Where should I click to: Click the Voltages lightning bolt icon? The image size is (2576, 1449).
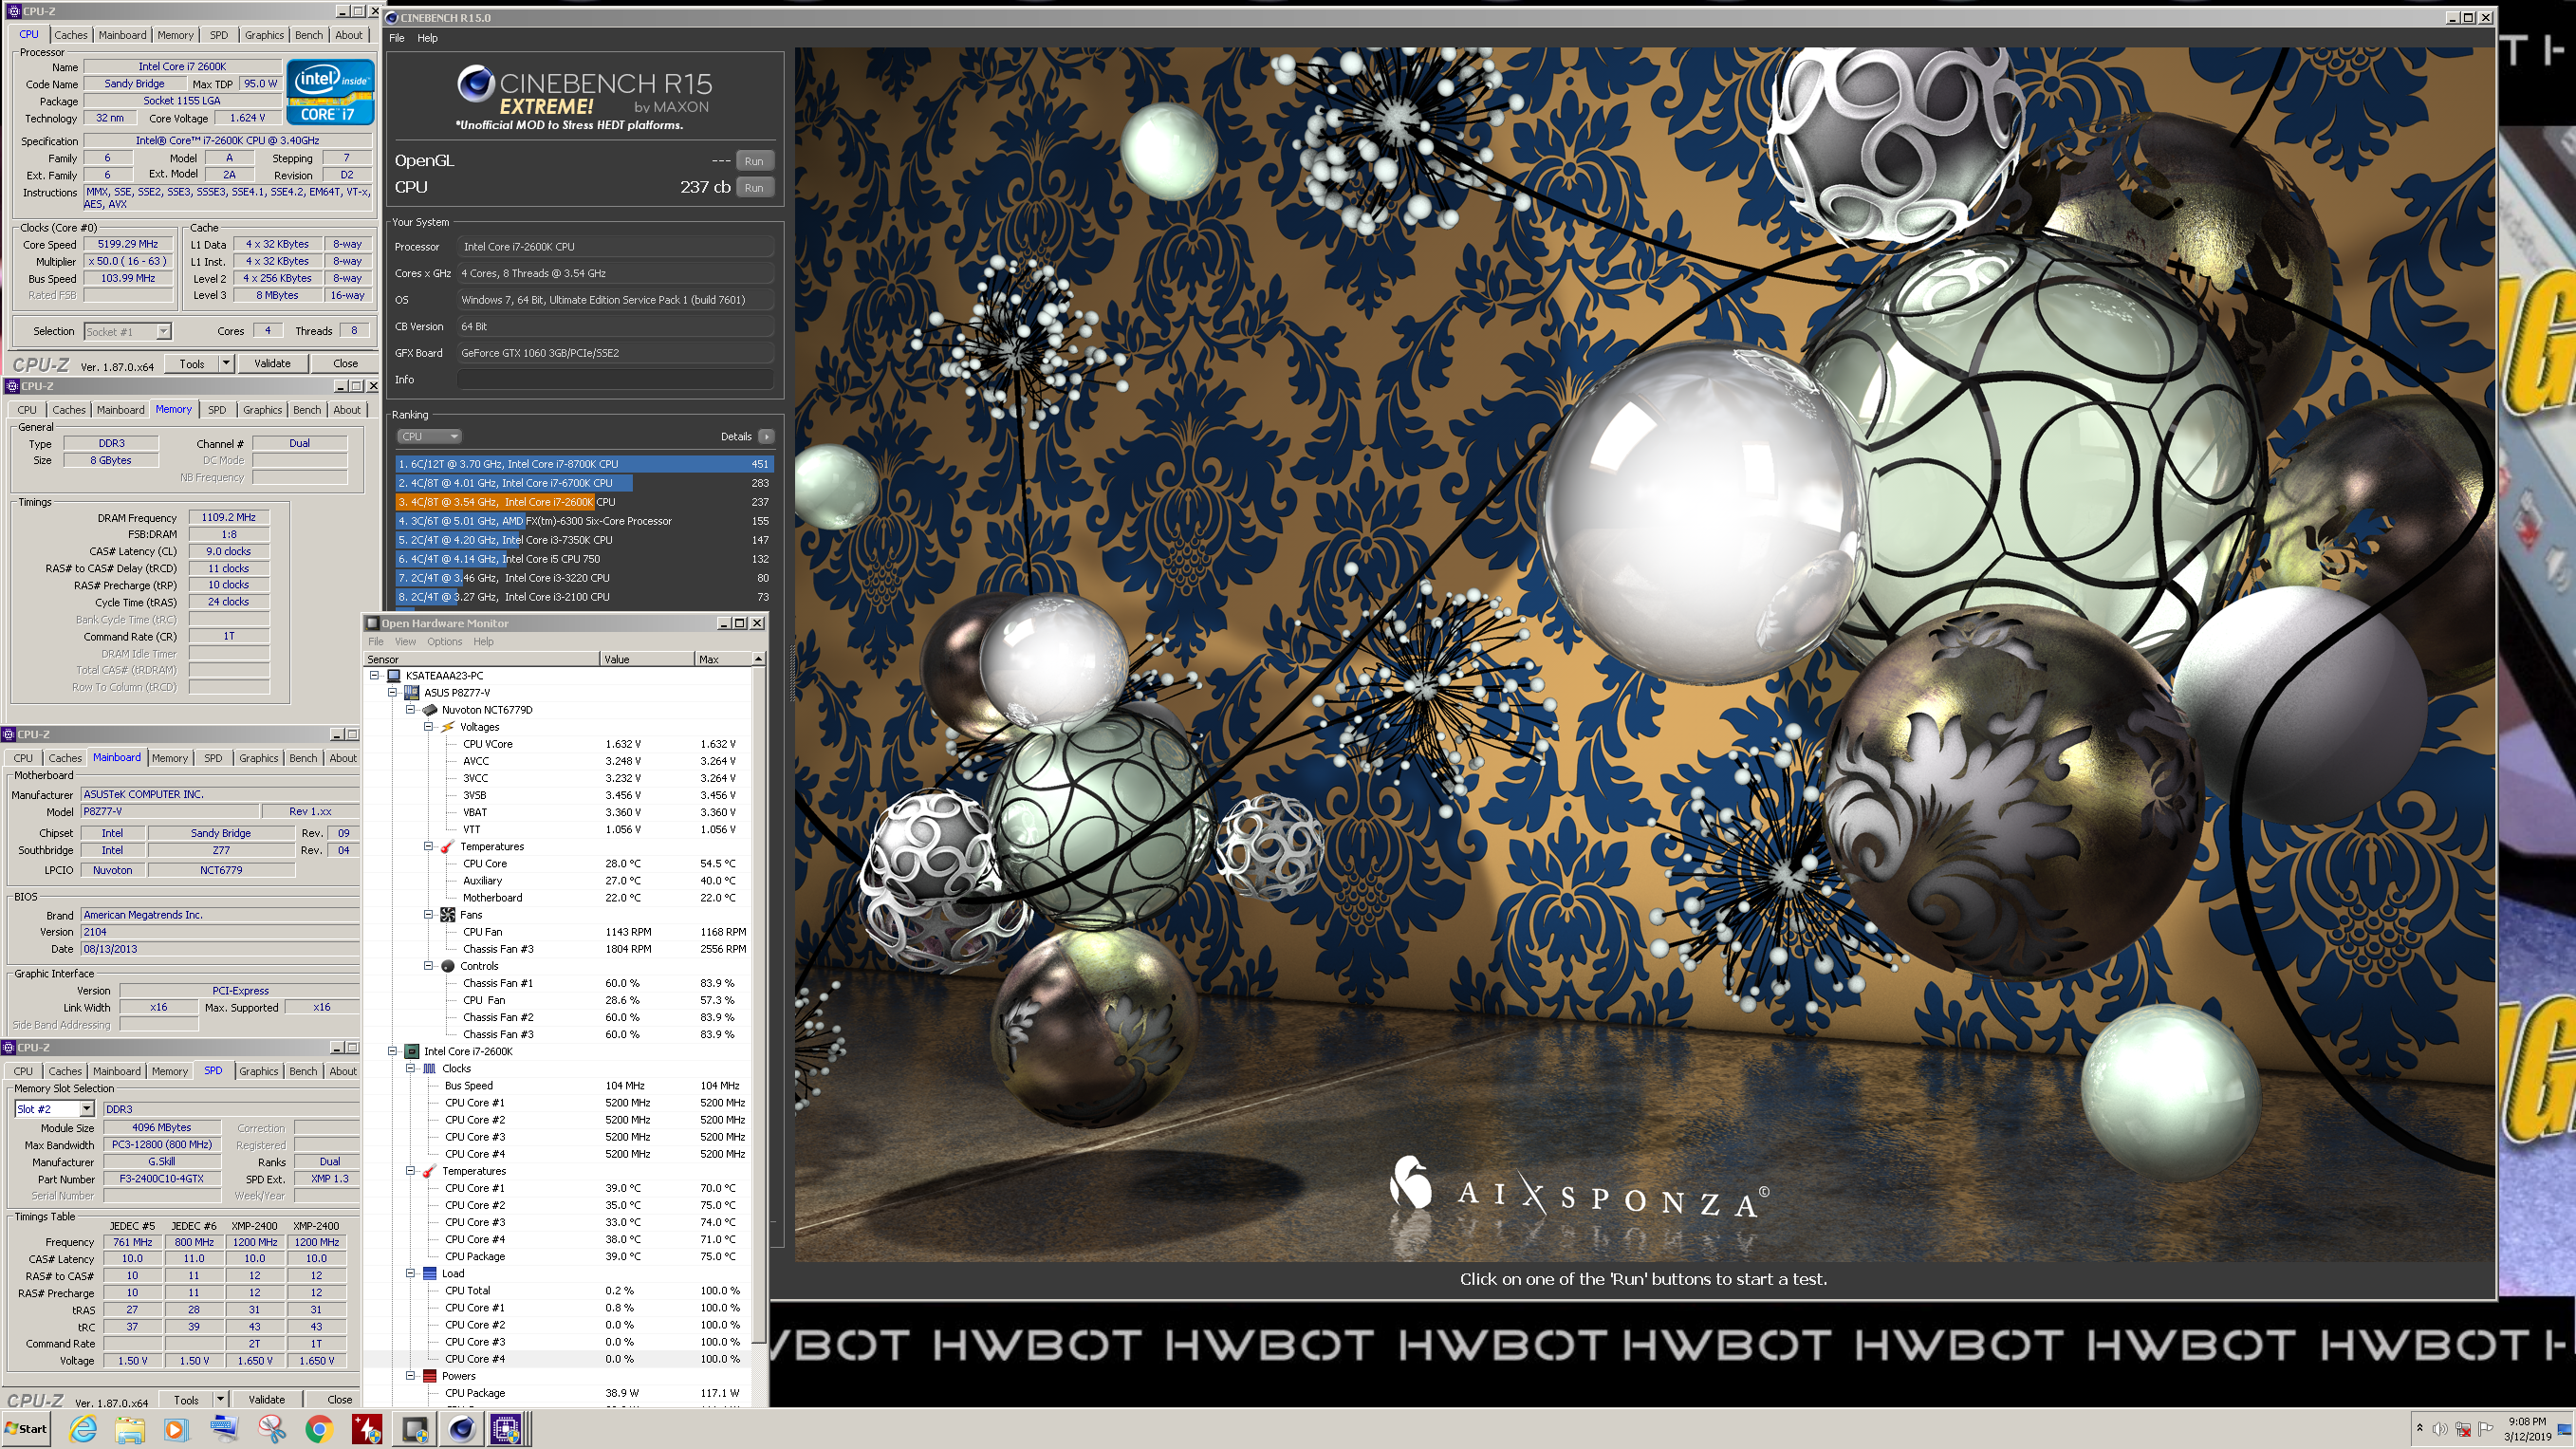448,727
